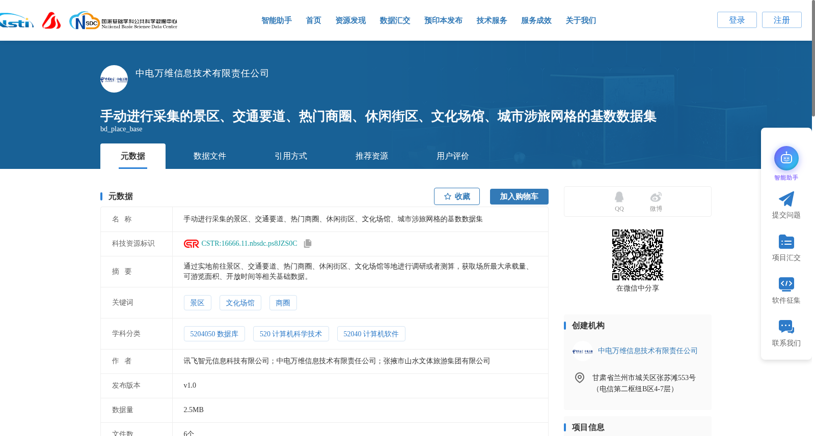Switch to the 推荐资源 tab
The image size is (815, 436).
[x=372, y=156]
